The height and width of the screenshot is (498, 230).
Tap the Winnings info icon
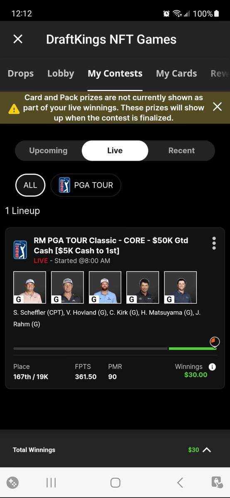212,367
